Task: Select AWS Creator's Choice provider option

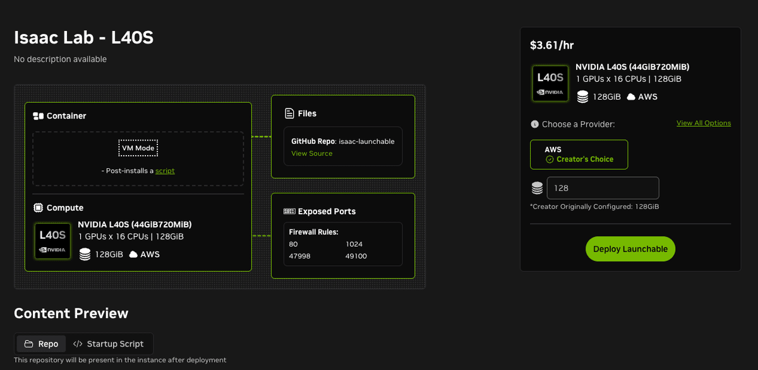Action: (579, 154)
